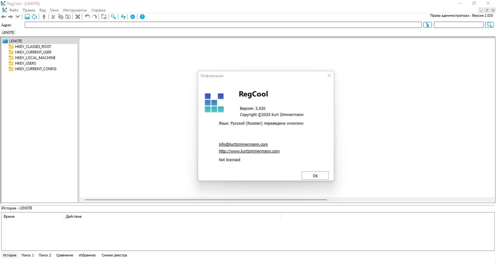The width and height of the screenshot is (496, 266).
Task: Open the Файл menu
Action: 14,10
